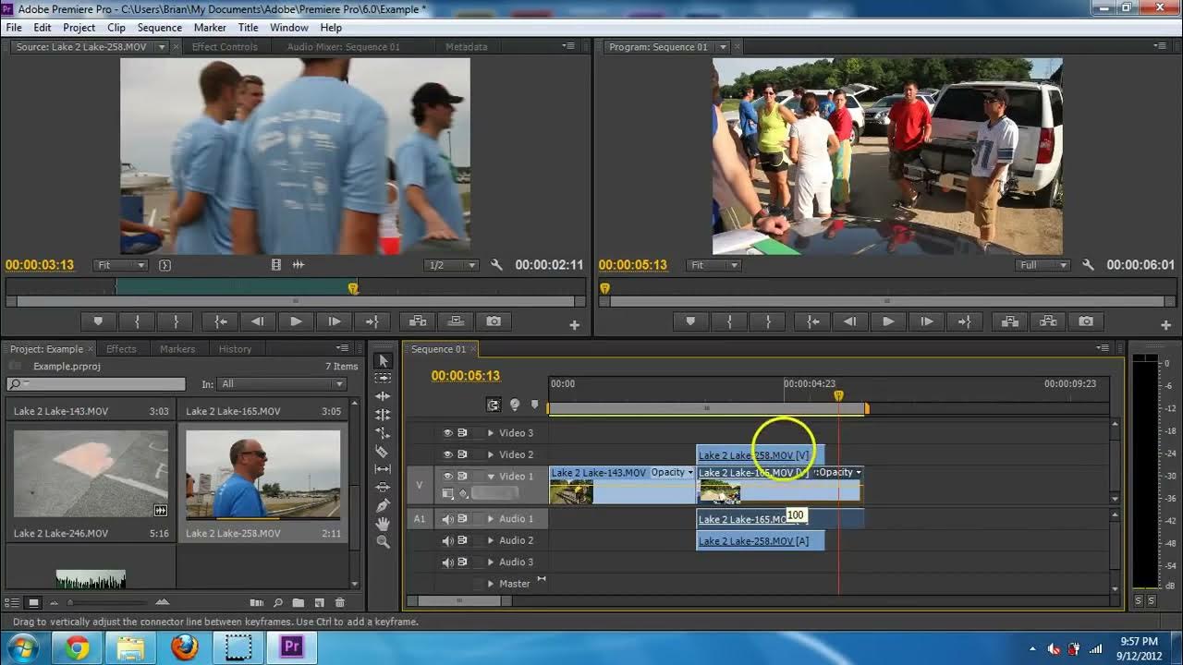Image resolution: width=1183 pixels, height=665 pixels.
Task: Expand the Video 2 track
Action: coord(491,454)
